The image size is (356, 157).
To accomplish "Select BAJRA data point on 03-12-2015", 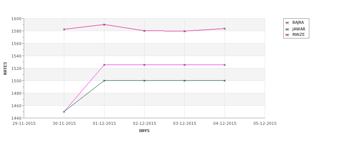I will click(185, 65).
